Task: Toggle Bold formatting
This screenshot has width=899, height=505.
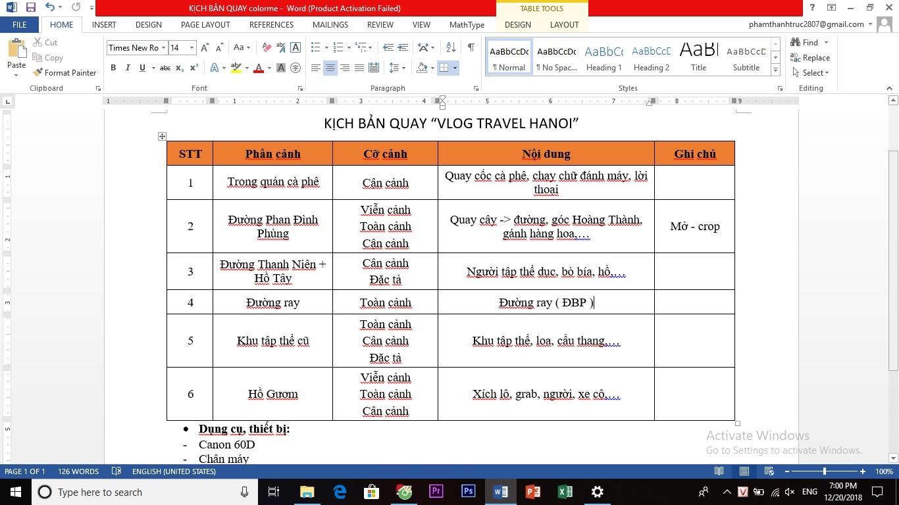Action: point(113,68)
